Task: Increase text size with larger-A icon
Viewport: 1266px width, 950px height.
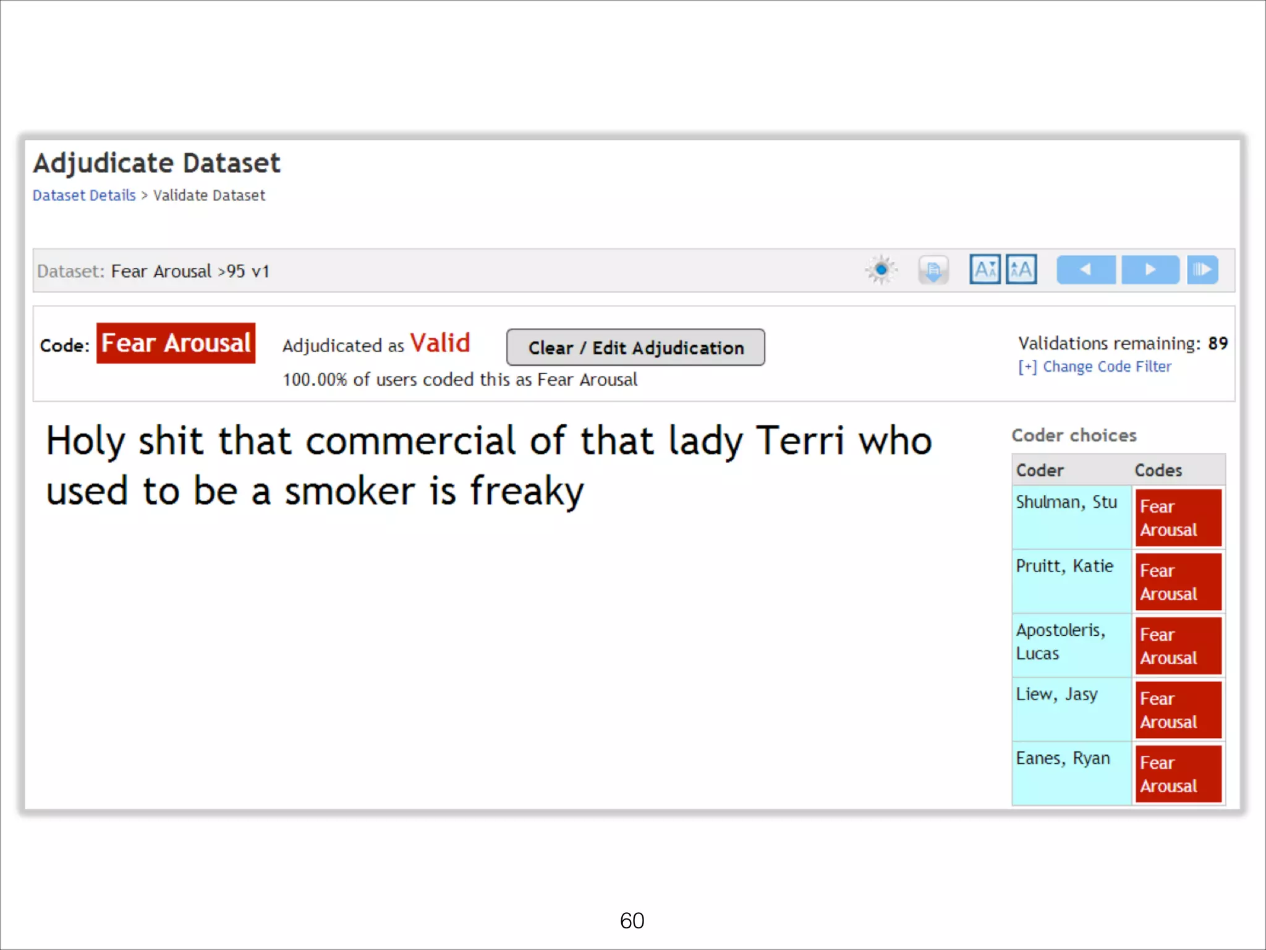Action: pyautogui.click(x=1021, y=270)
